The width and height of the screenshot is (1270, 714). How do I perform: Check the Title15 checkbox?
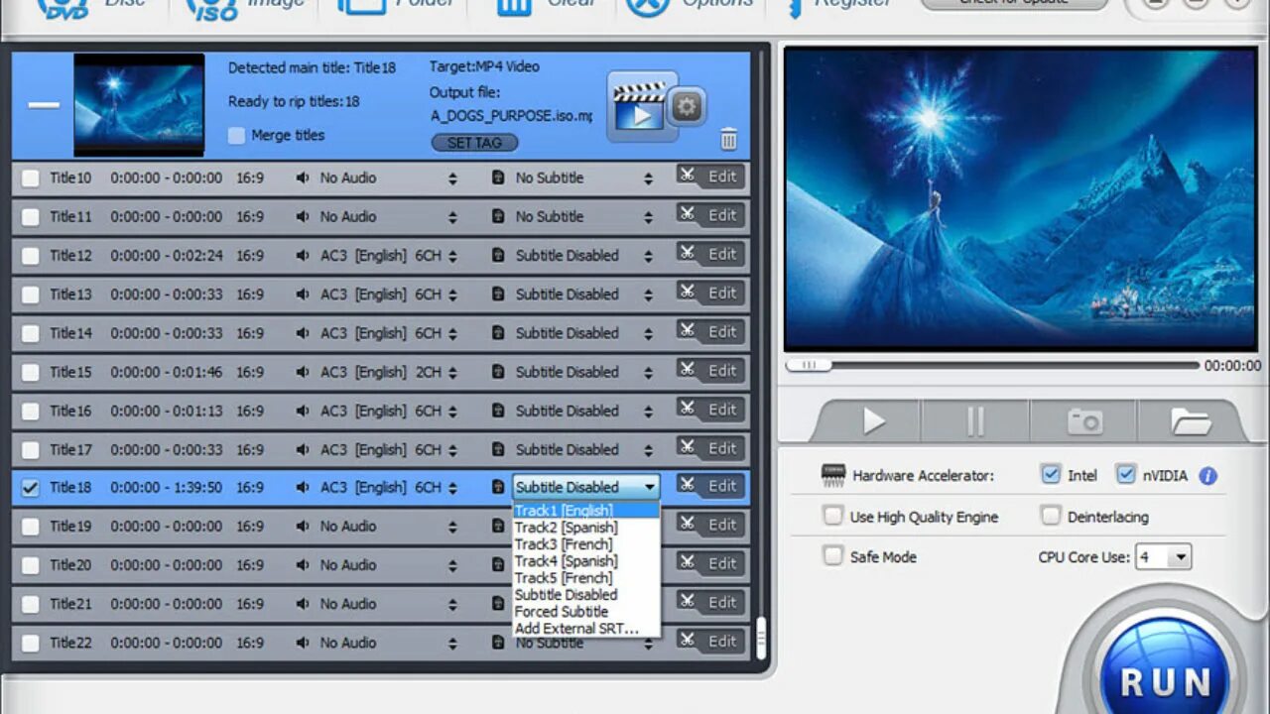tap(31, 372)
